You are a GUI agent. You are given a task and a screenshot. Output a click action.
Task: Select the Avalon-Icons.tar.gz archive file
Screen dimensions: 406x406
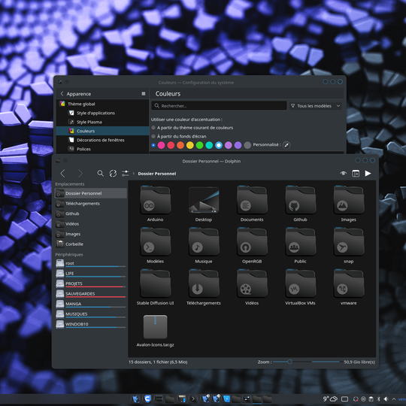click(155, 327)
